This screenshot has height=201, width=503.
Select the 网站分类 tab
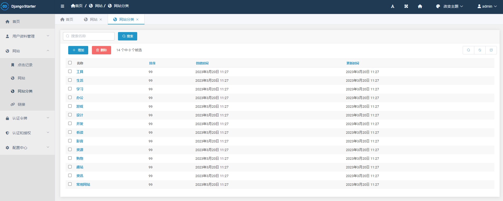click(x=126, y=19)
